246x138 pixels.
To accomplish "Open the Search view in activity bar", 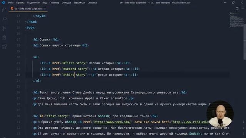I will click(x=4, y=19).
